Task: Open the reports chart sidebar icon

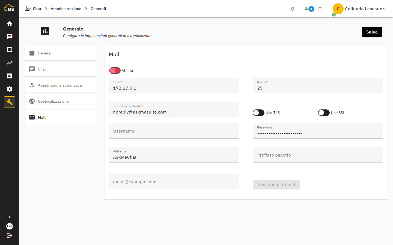Action: (10, 76)
